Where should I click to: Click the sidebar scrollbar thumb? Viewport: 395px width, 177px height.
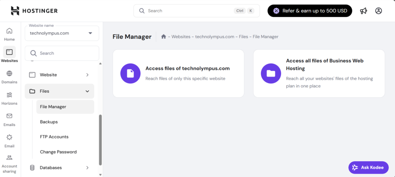pos(100,140)
